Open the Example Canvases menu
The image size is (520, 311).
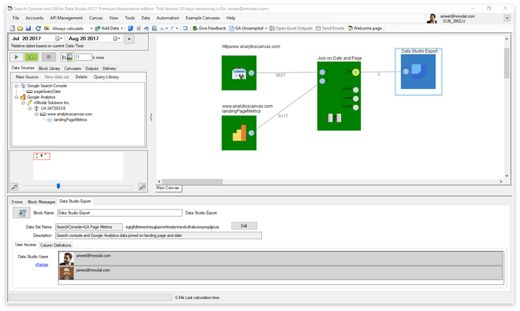(x=203, y=18)
